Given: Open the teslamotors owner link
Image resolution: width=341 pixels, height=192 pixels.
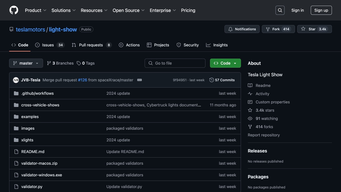Looking at the screenshot, I should click(30, 29).
